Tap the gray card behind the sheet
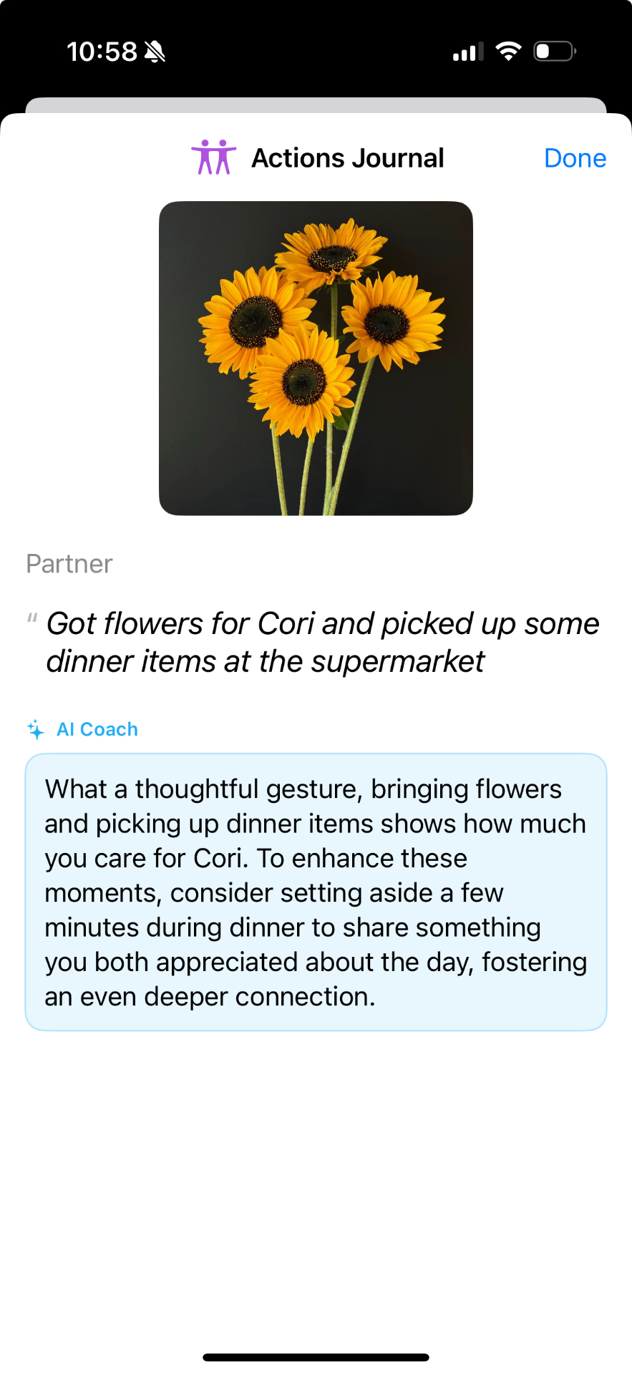This screenshot has height=1374, width=632. pyautogui.click(x=316, y=104)
